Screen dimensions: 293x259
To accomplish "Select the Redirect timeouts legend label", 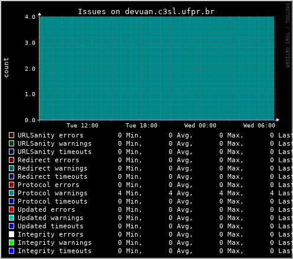I will [52, 176].
